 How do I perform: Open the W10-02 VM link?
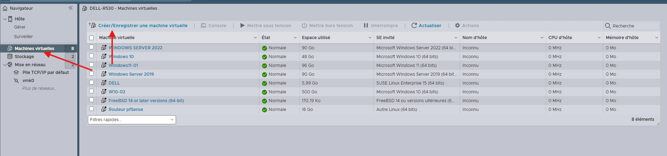(117, 92)
